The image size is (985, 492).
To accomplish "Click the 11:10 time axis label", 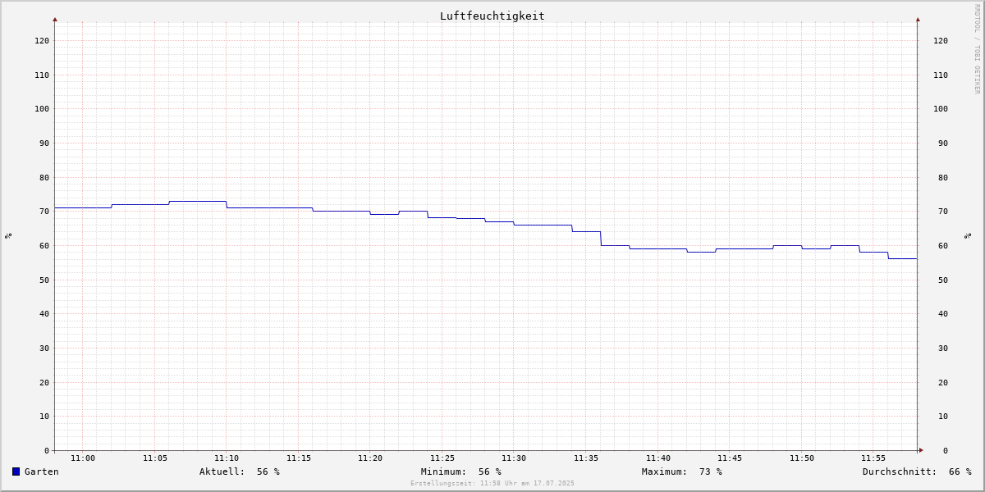I will pyautogui.click(x=227, y=458).
